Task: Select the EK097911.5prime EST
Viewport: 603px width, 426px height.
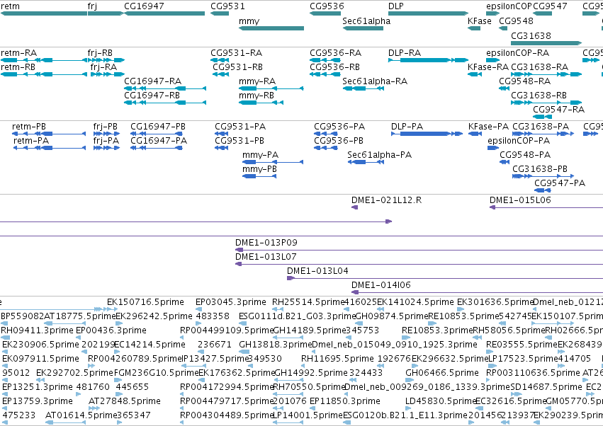Action: click(x=5, y=366)
